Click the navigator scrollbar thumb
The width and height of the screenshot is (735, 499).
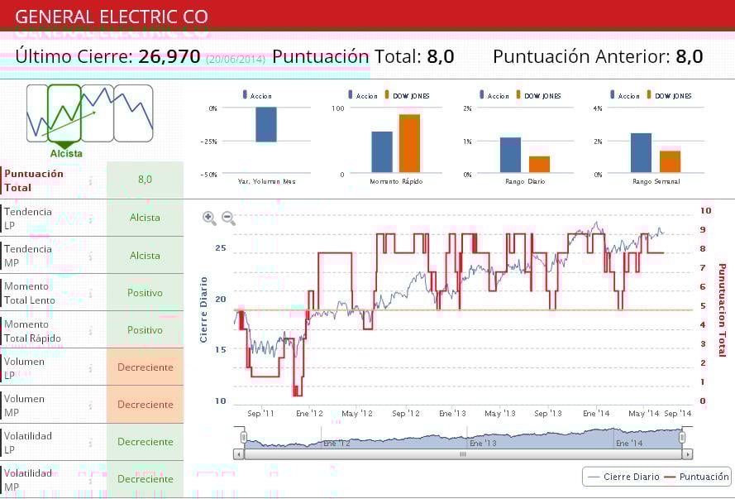(x=463, y=454)
